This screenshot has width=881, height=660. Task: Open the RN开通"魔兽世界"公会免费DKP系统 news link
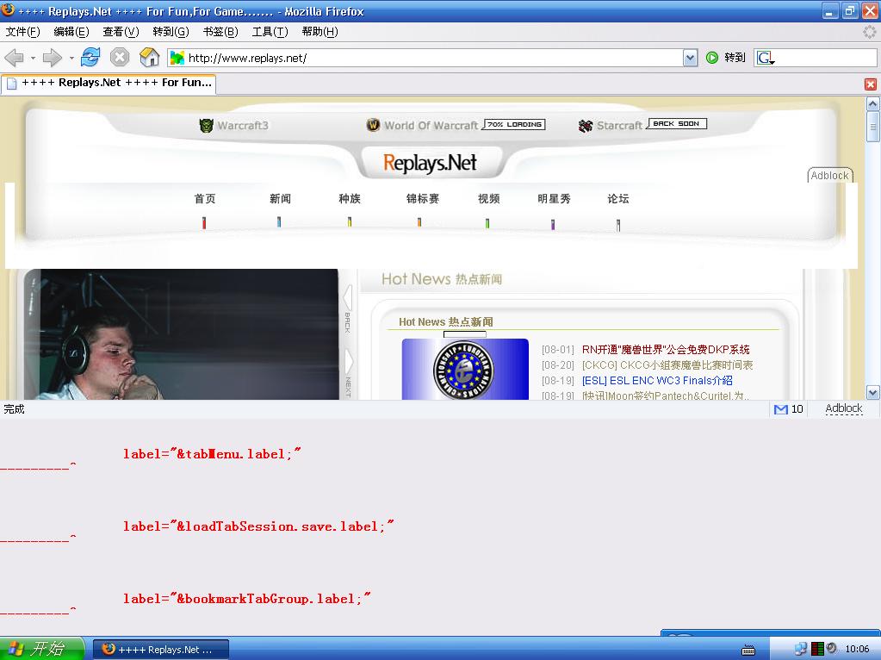(x=666, y=350)
